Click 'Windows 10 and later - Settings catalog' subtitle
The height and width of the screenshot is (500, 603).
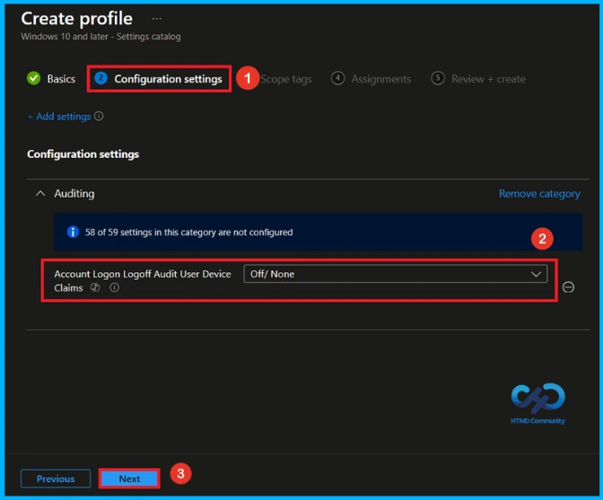click(x=100, y=37)
